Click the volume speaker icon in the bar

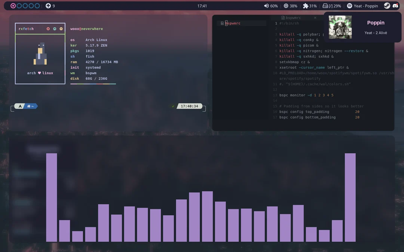click(x=265, y=6)
